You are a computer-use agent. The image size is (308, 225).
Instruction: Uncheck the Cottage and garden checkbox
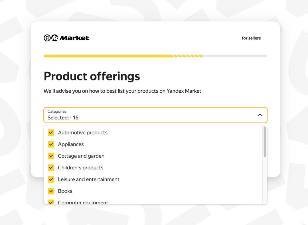(x=51, y=156)
